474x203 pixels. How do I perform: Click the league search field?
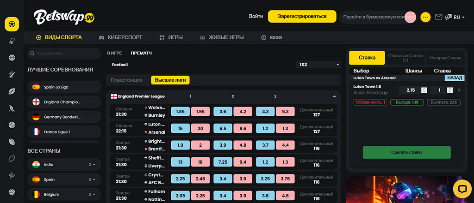click(x=65, y=54)
